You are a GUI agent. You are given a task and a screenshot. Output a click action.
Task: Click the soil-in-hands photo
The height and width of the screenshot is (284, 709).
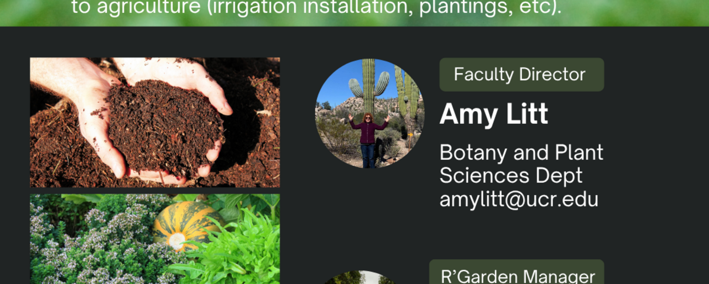155,122
